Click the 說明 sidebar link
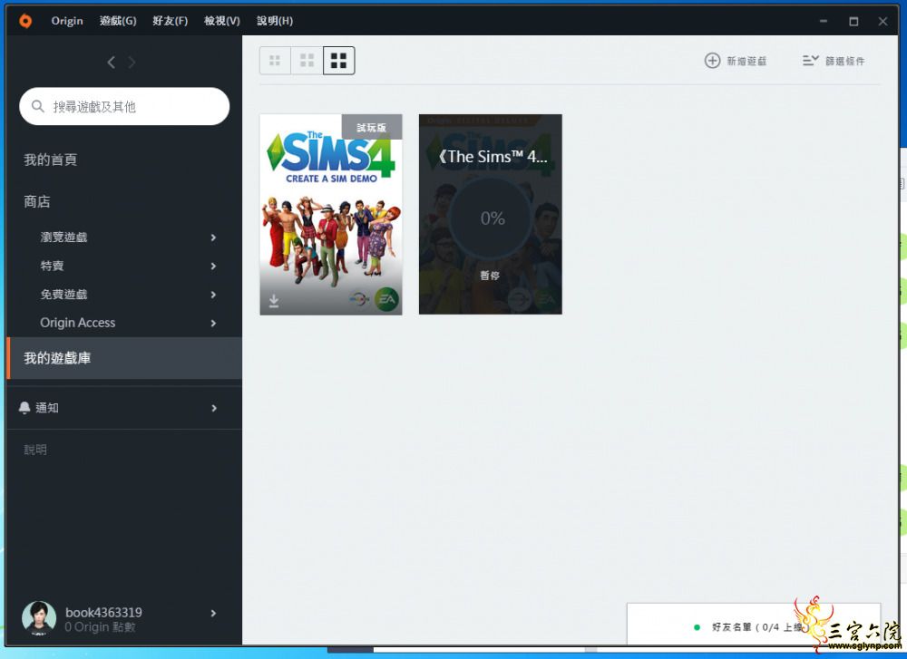The width and height of the screenshot is (907, 659). click(35, 450)
